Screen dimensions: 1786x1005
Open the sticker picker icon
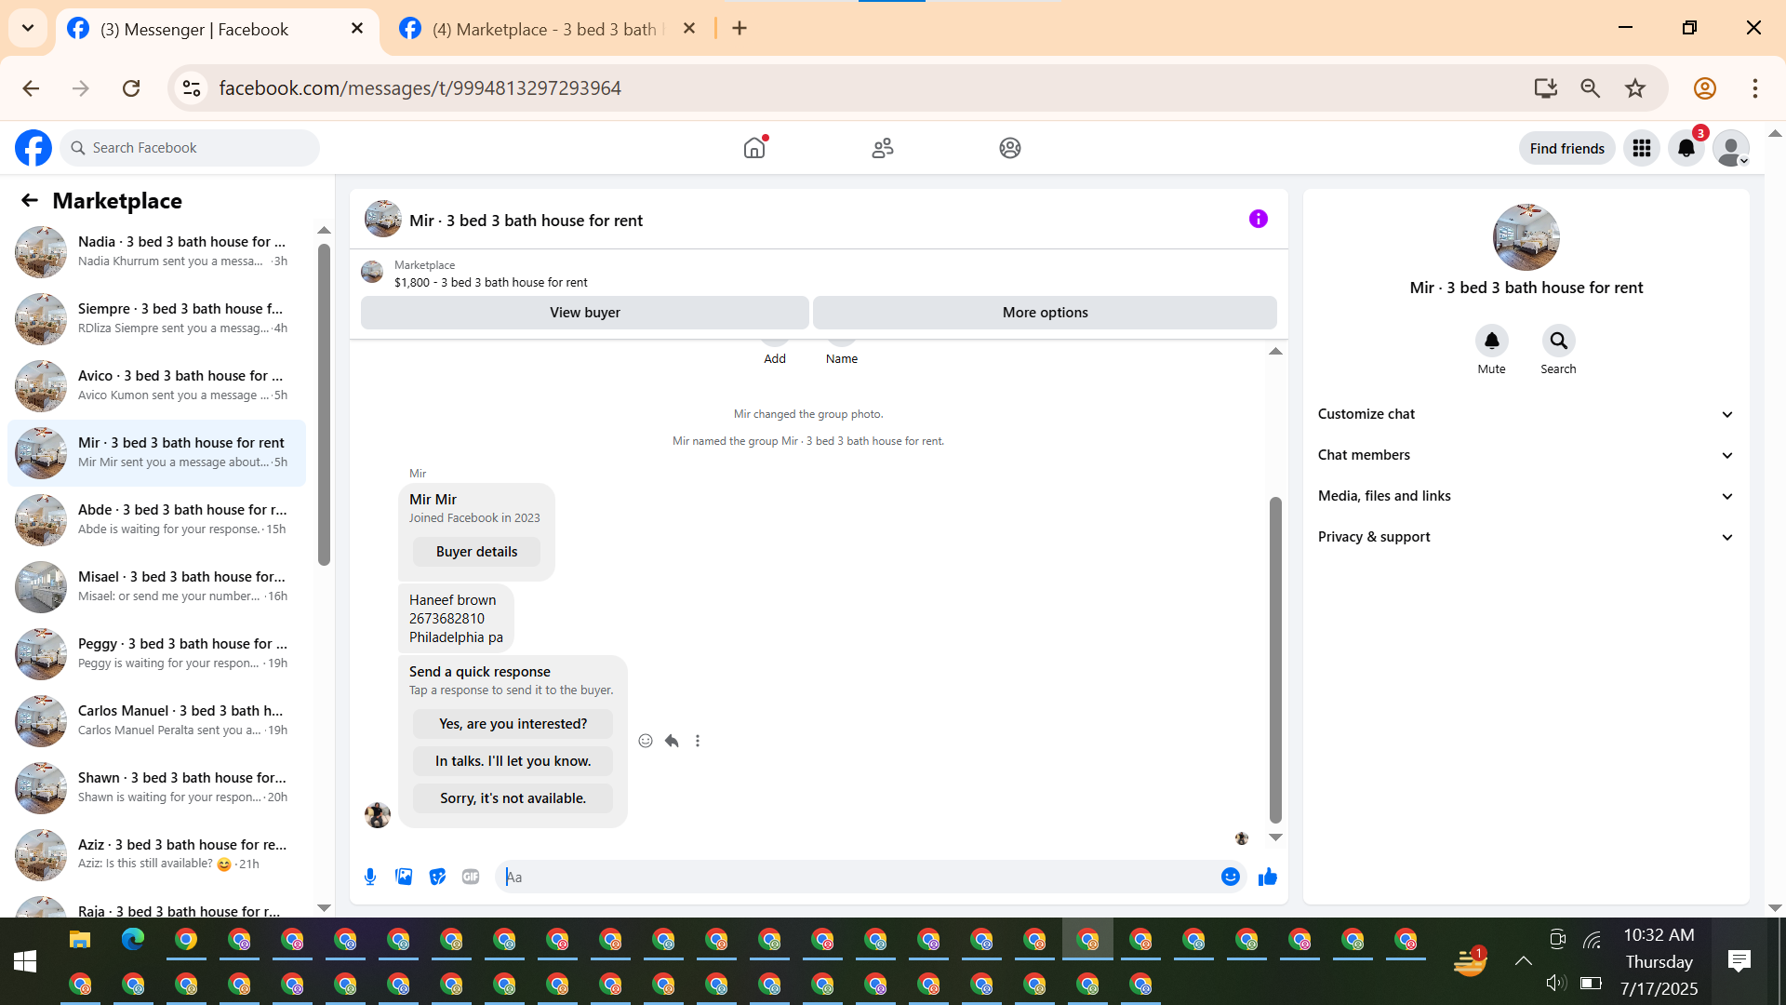click(437, 877)
